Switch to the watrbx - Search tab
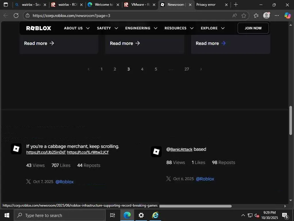 30,5
